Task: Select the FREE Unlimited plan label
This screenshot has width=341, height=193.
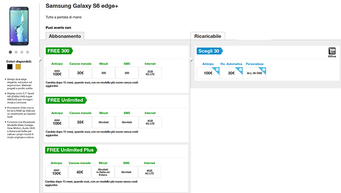Action: pos(66,100)
